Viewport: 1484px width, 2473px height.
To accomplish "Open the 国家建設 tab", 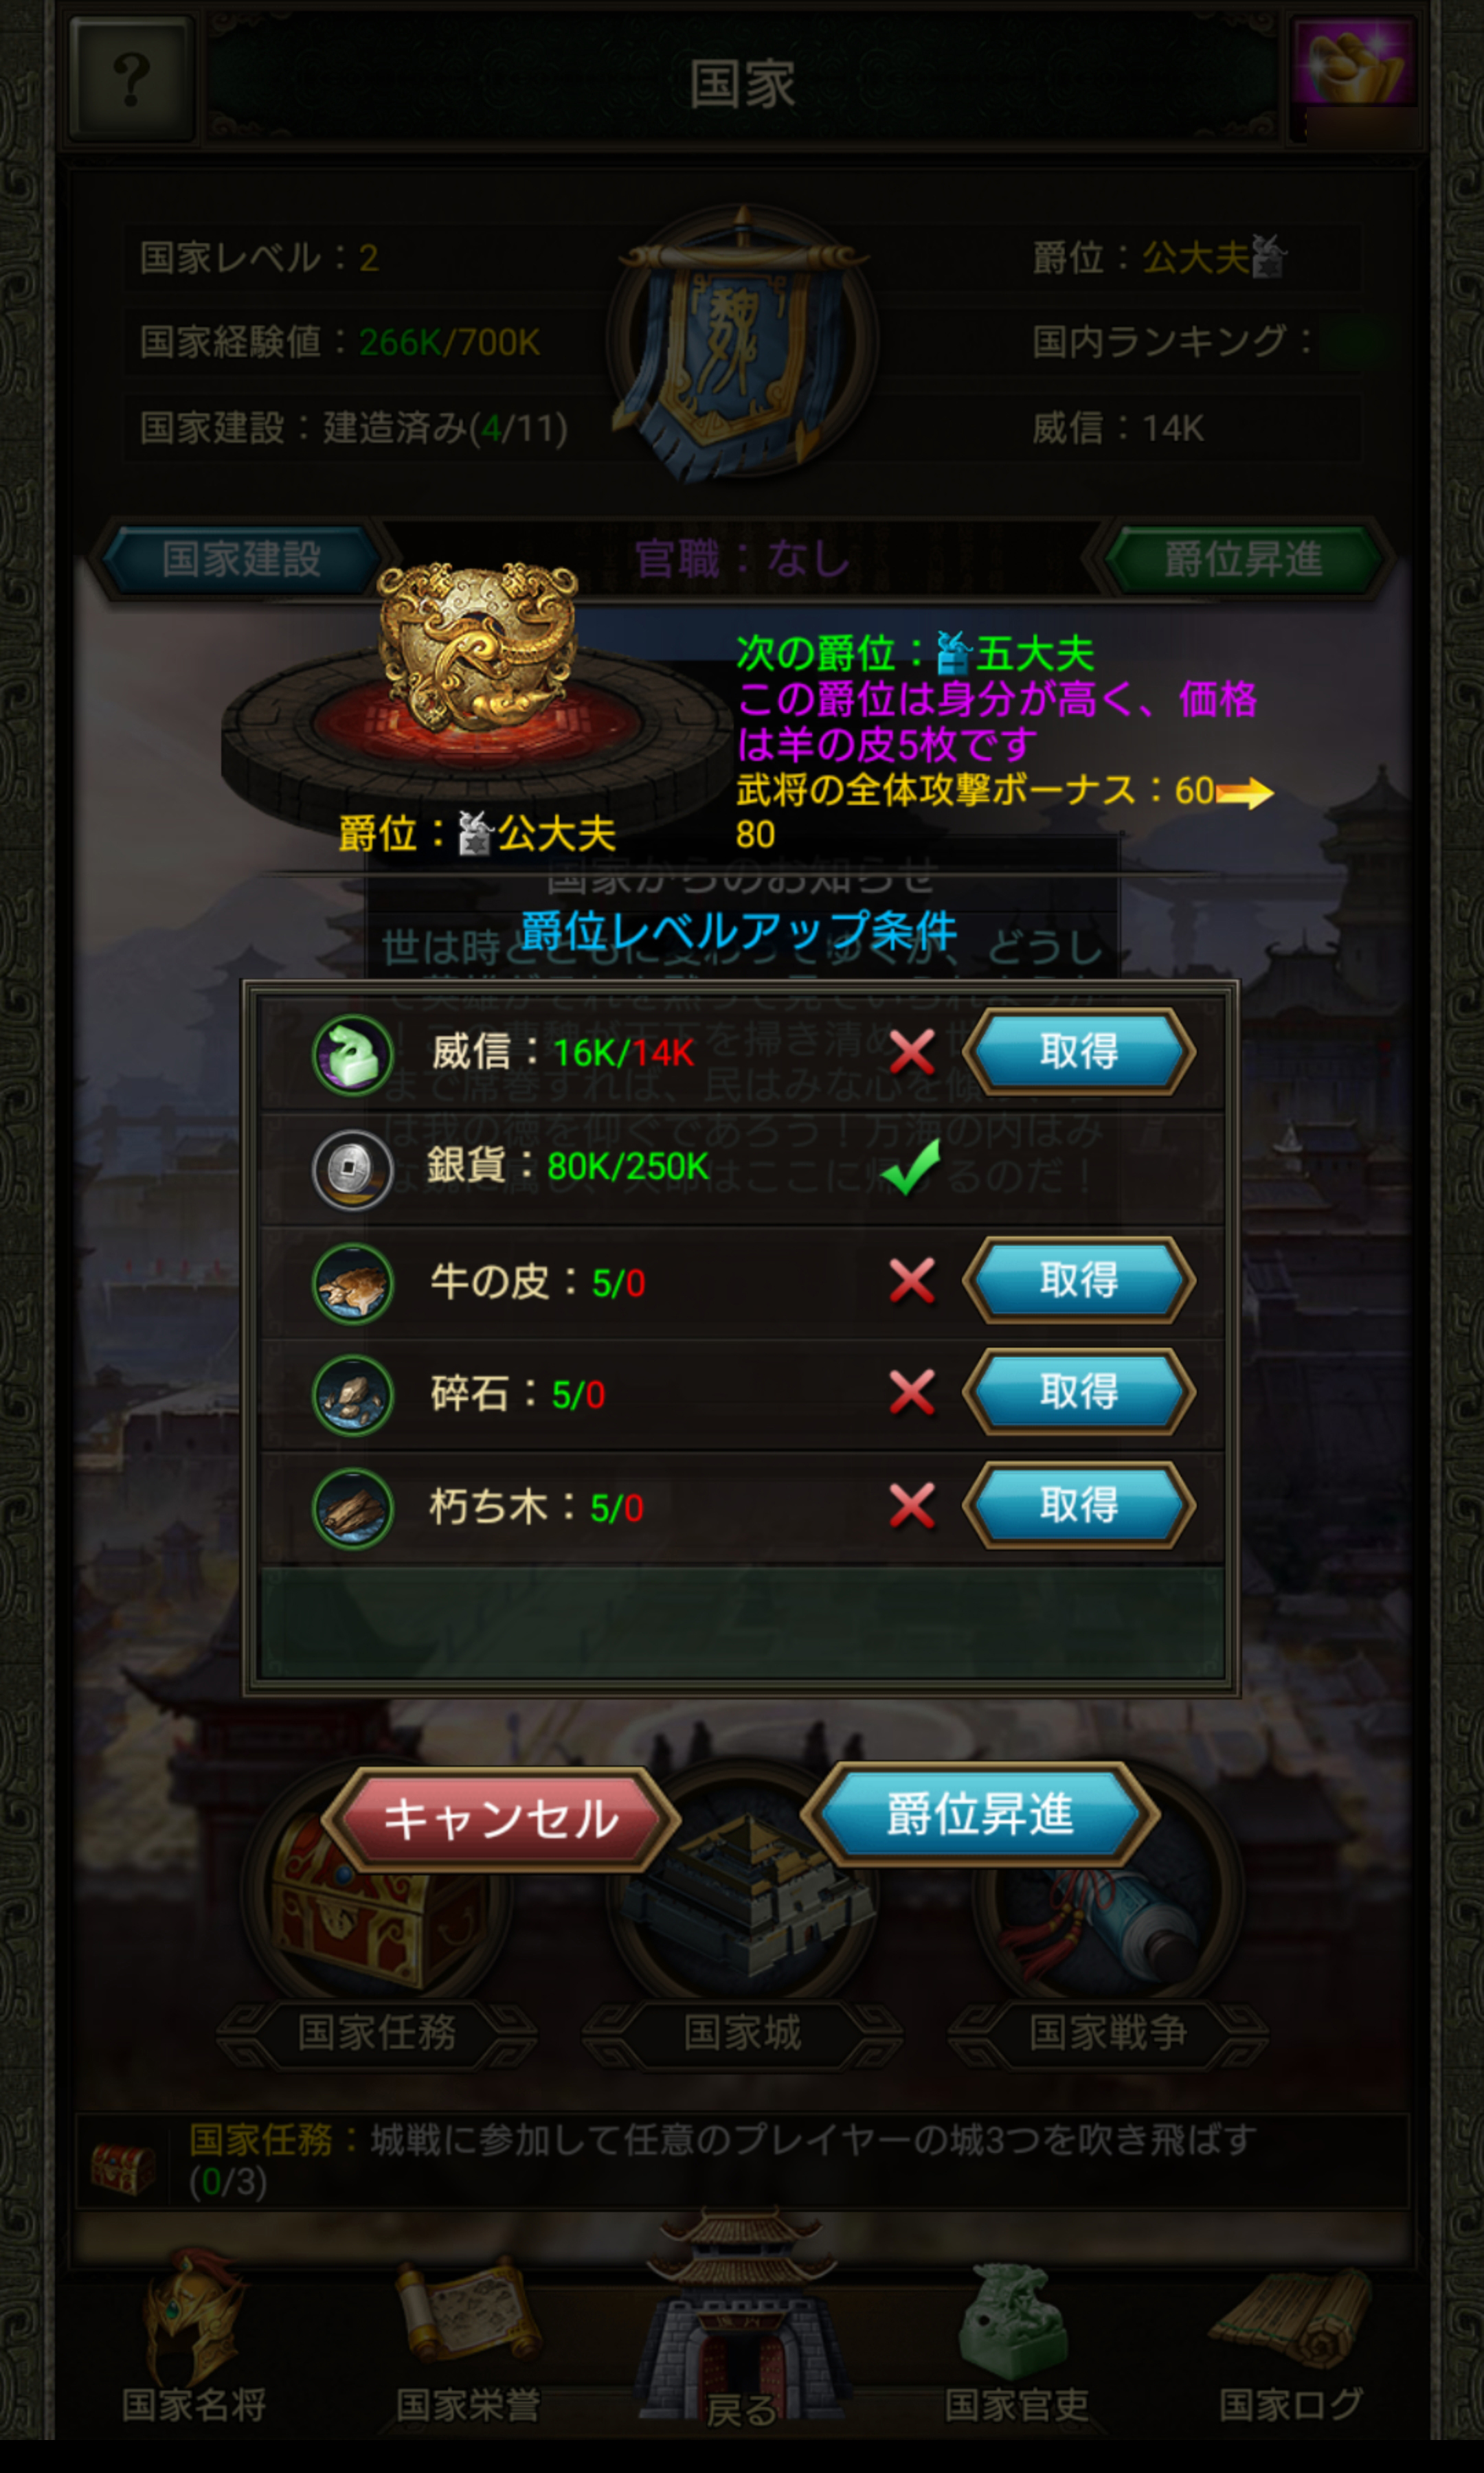I will 241,558.
